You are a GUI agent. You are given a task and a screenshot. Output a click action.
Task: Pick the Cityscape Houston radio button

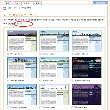(8, 81)
